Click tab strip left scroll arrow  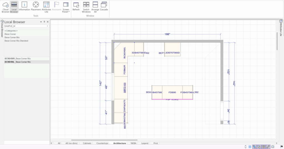pos(51,143)
